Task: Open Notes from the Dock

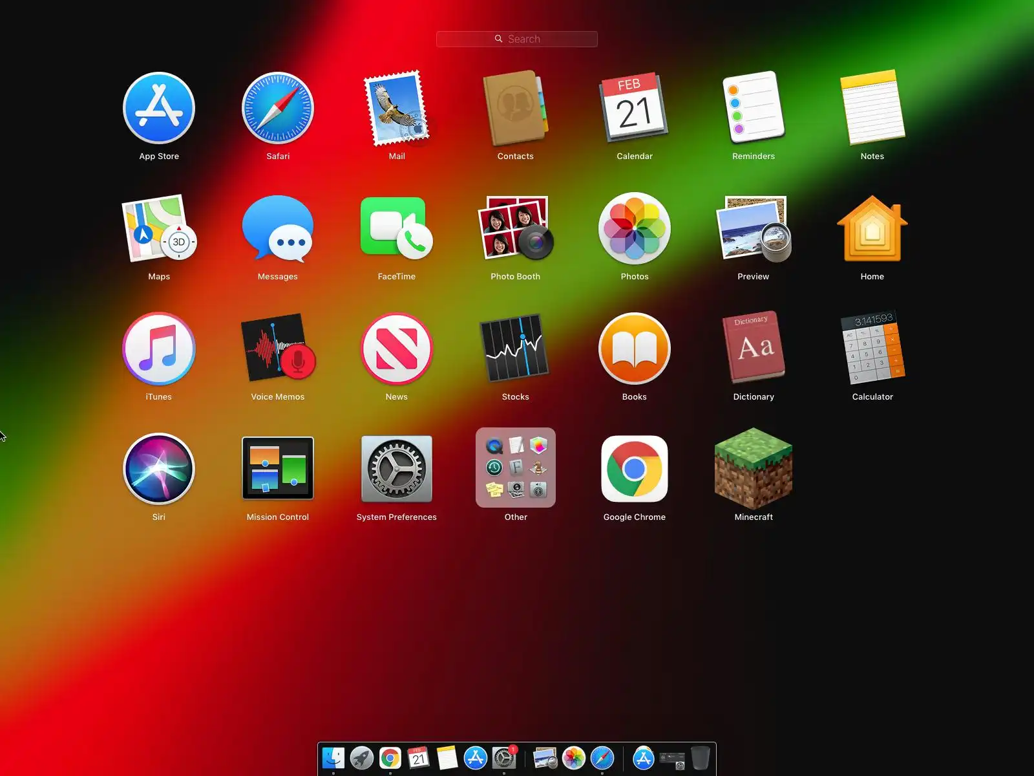Action: (447, 758)
